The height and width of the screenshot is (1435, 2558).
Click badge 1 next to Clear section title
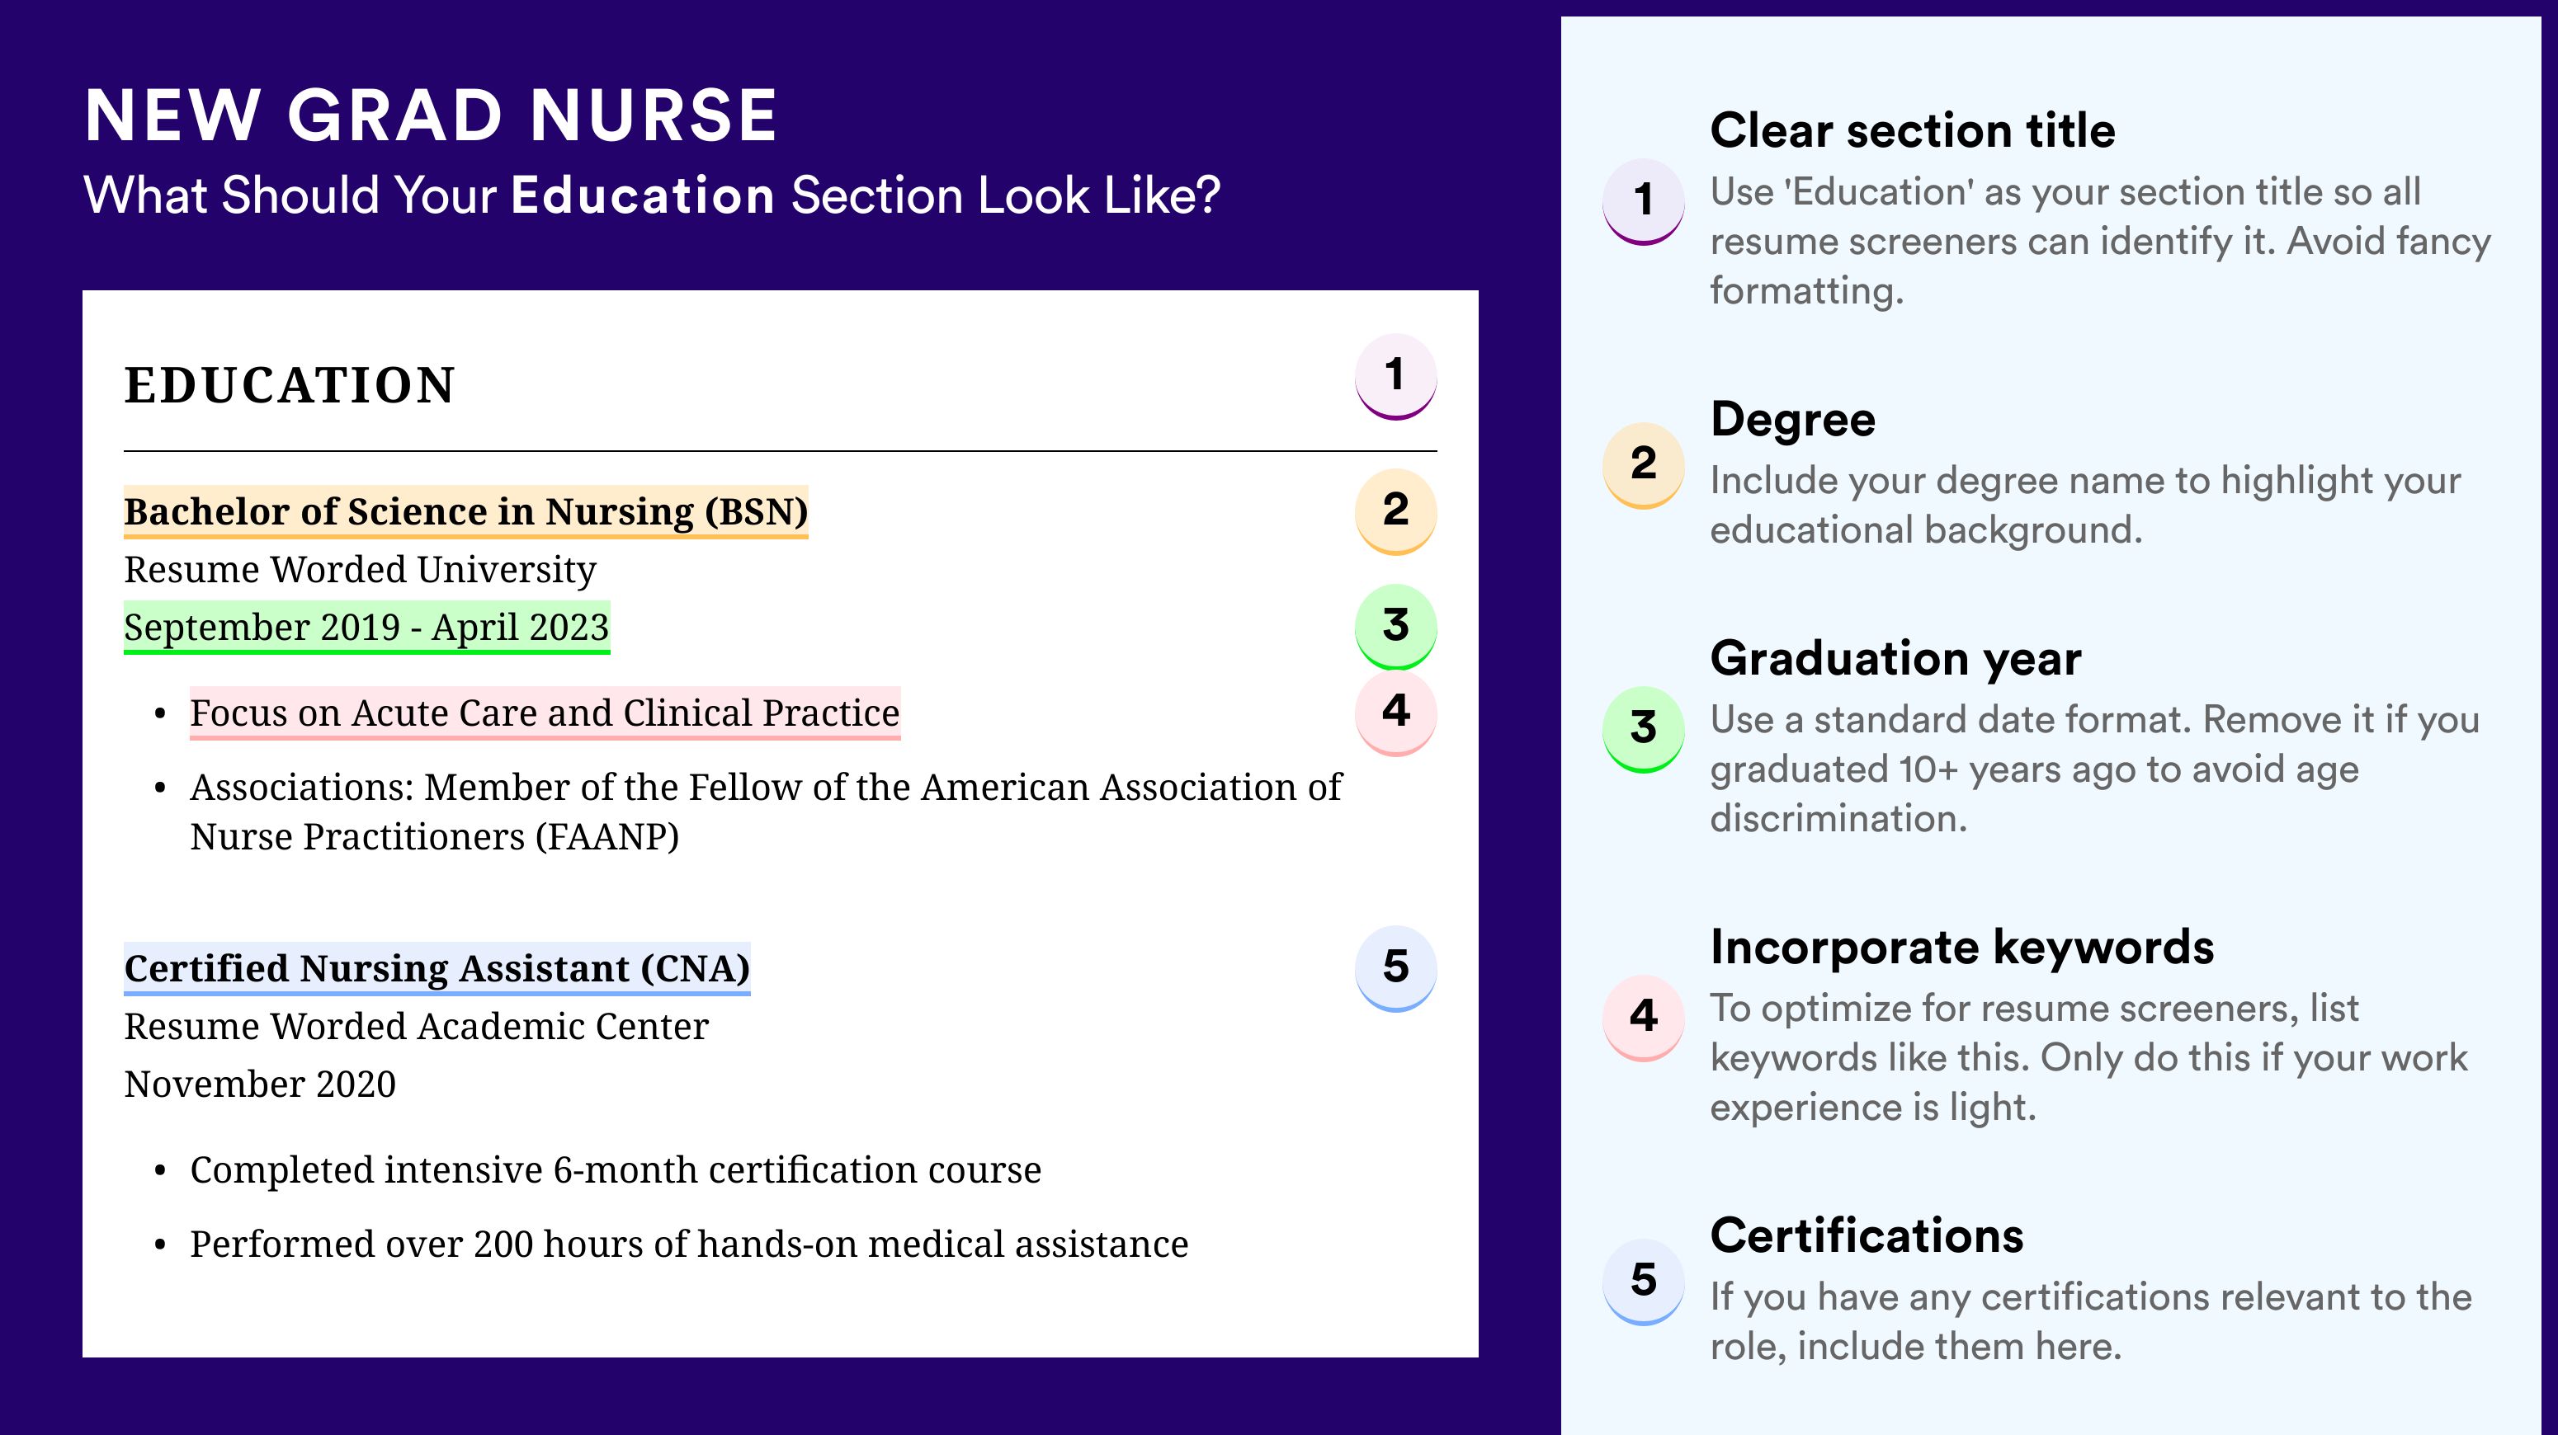[x=1644, y=201]
